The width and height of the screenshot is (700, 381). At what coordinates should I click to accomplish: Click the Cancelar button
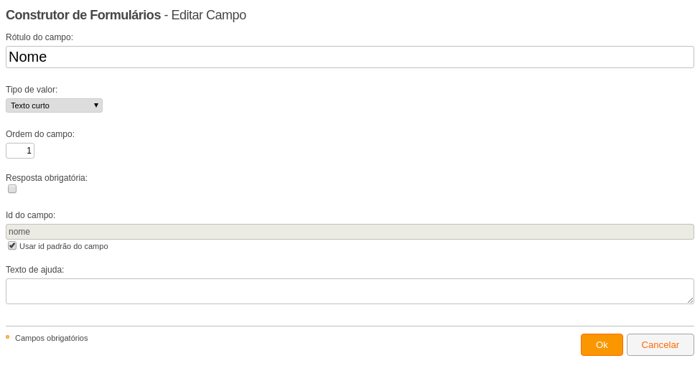coord(661,345)
